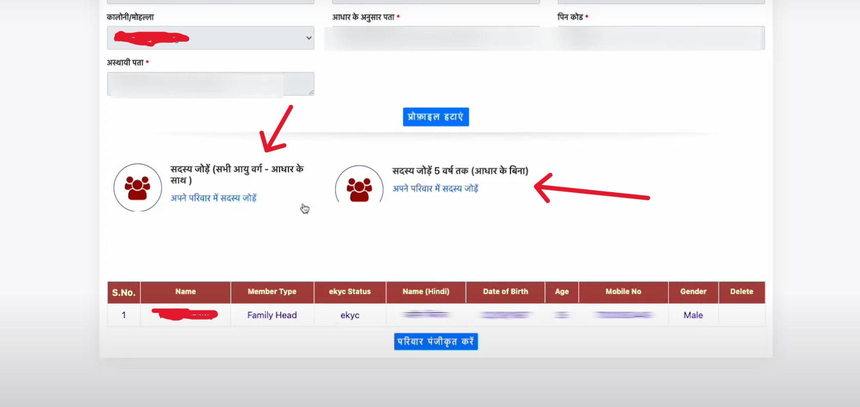Open the add member link under the 5 वर्ष तक option
This screenshot has width=860, height=407.
(435, 189)
